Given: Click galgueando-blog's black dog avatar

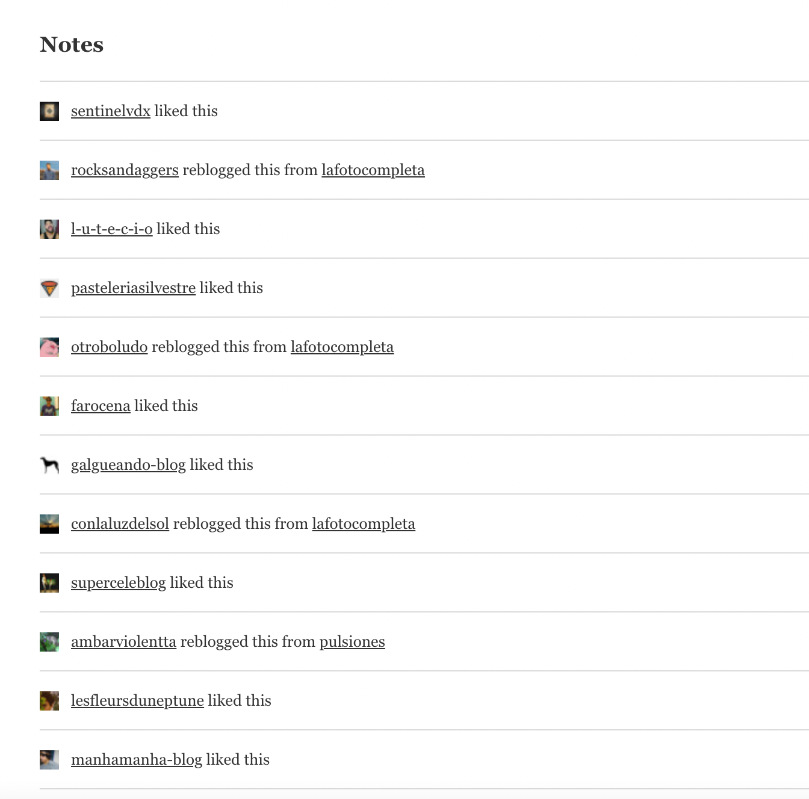Looking at the screenshot, I should coord(49,465).
